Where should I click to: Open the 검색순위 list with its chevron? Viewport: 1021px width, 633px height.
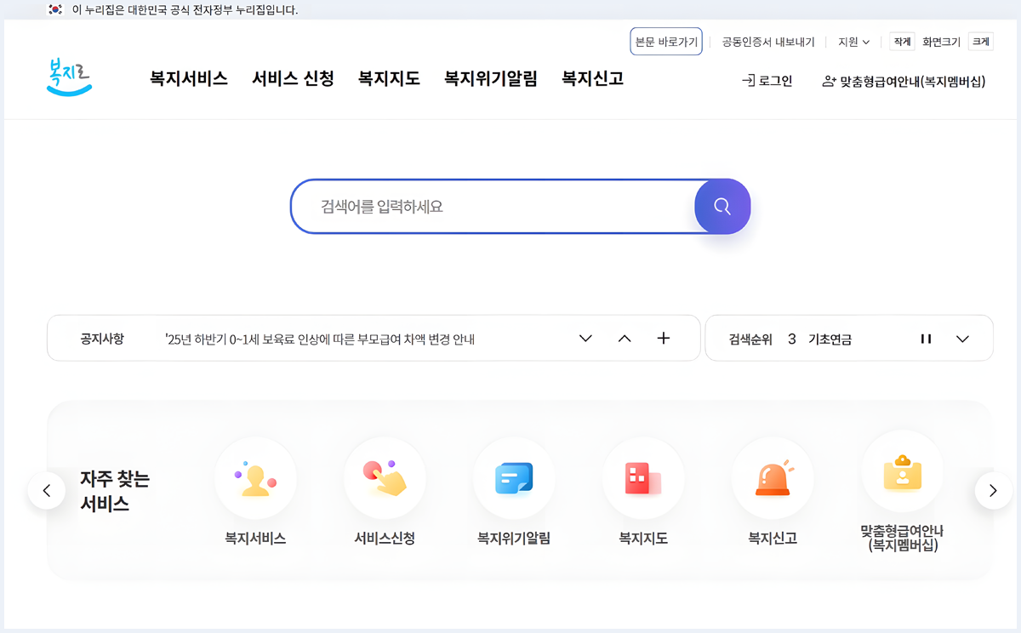(x=962, y=338)
